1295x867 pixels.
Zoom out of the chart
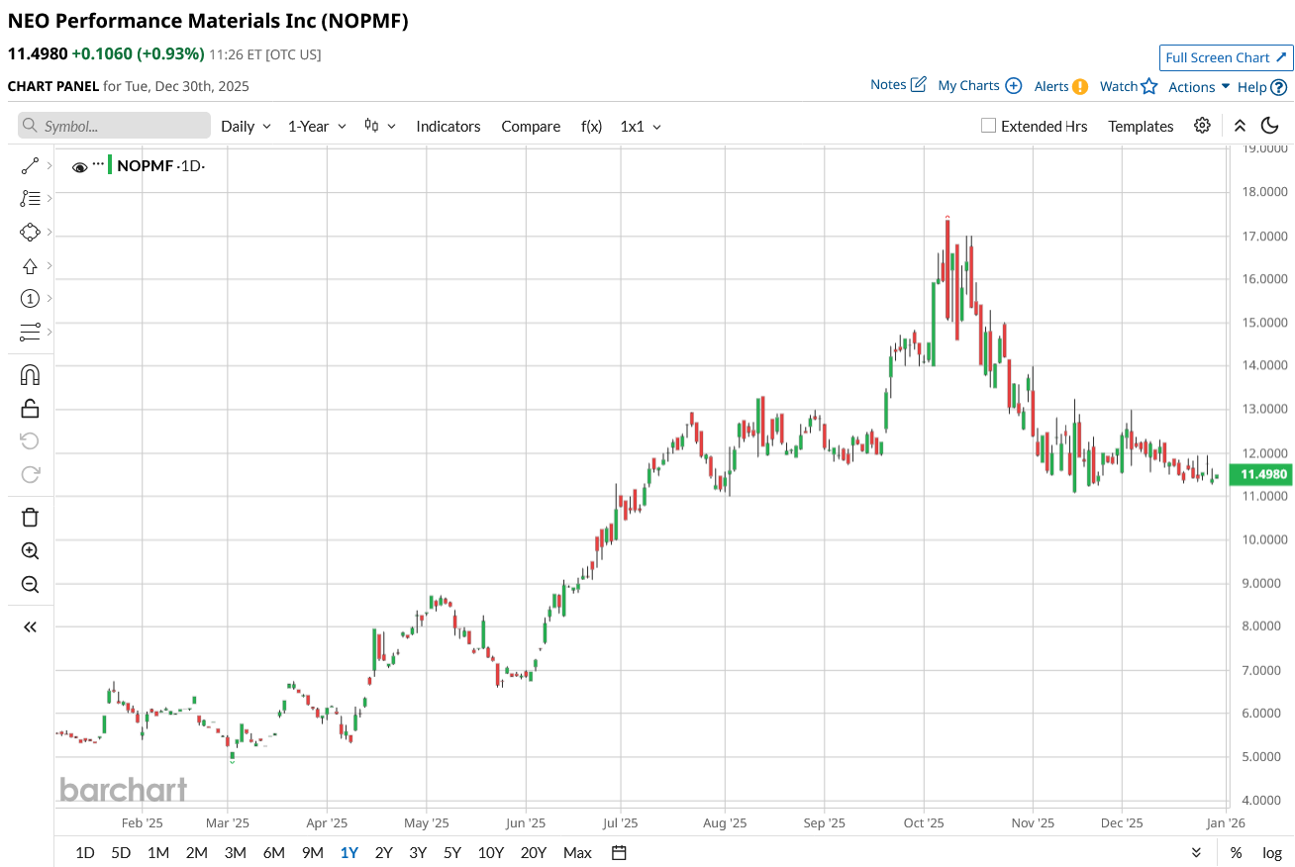click(x=30, y=584)
